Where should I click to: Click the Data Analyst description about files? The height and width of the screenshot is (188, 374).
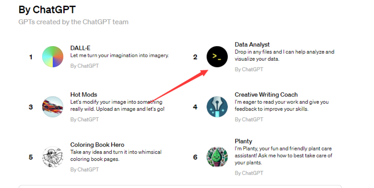(x=284, y=55)
